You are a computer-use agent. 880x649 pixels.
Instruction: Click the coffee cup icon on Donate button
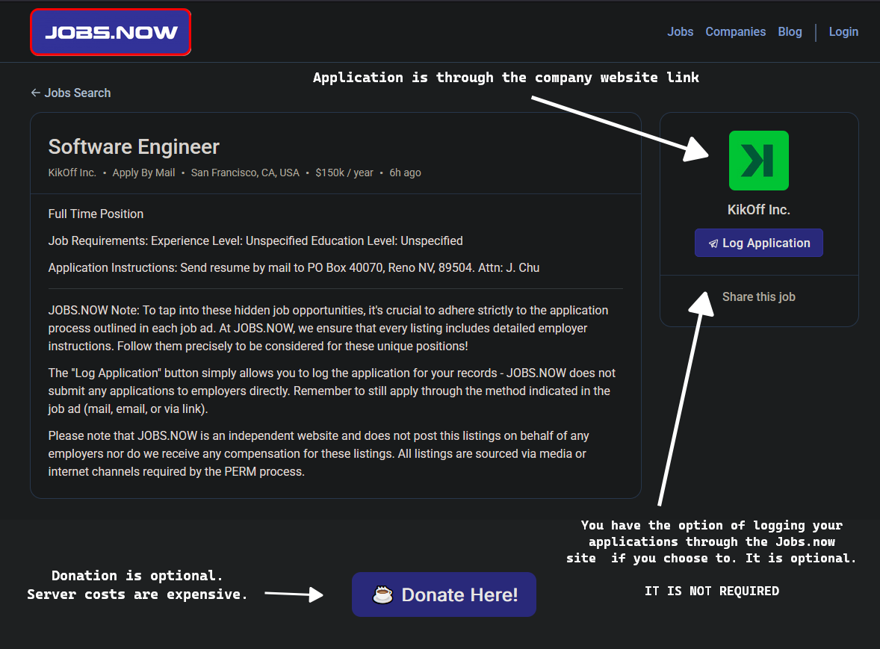click(382, 594)
